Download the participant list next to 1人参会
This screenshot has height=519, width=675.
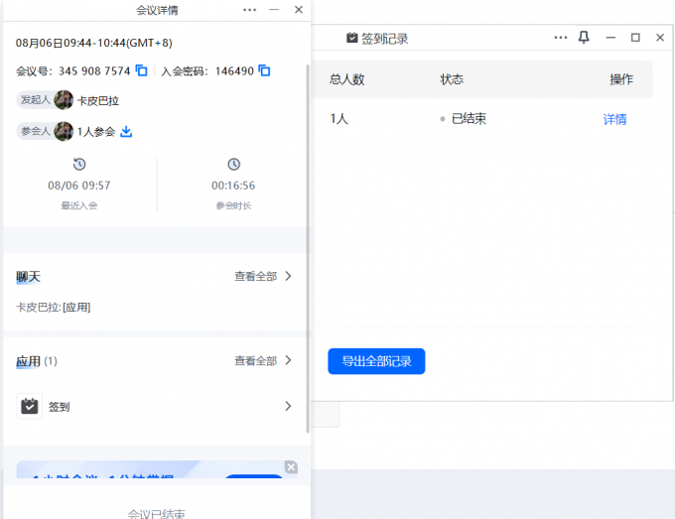126,131
